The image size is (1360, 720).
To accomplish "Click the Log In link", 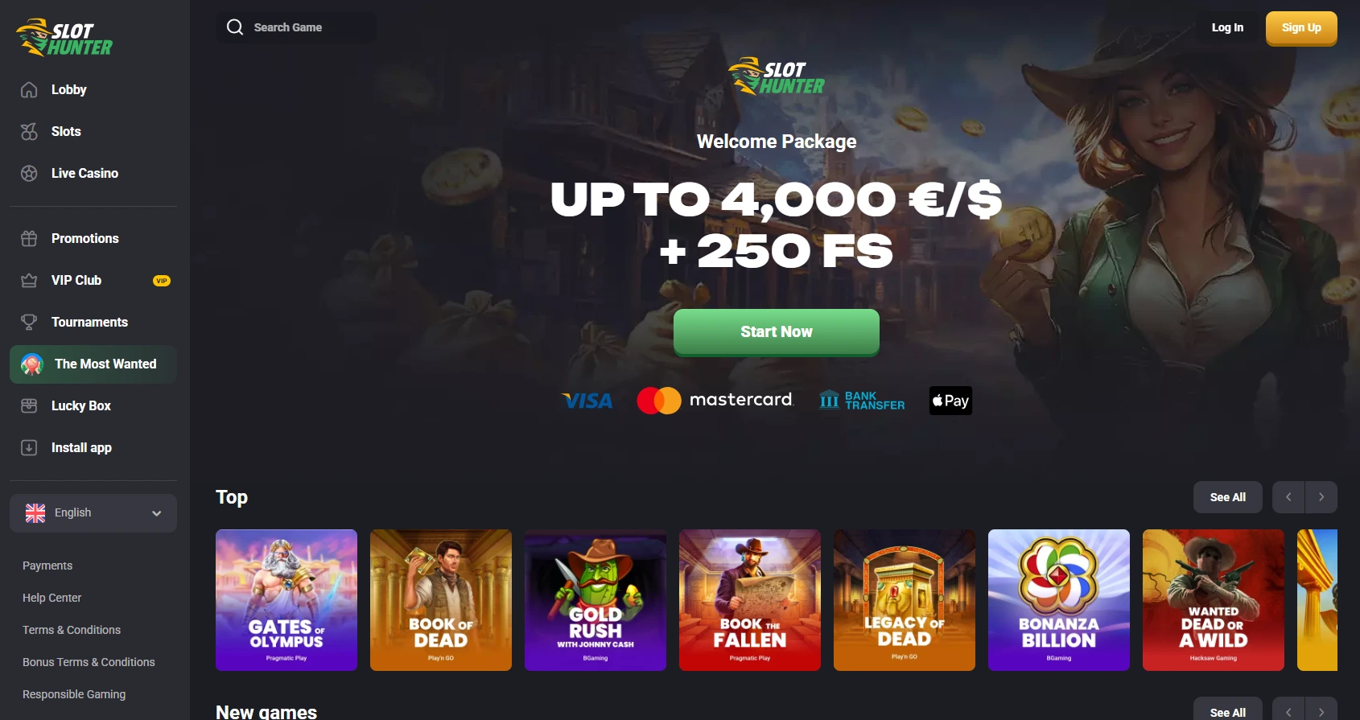I will (1227, 27).
